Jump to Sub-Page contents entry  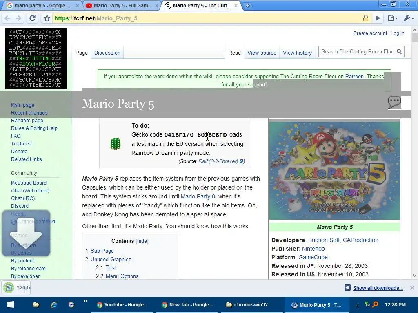coord(102,251)
